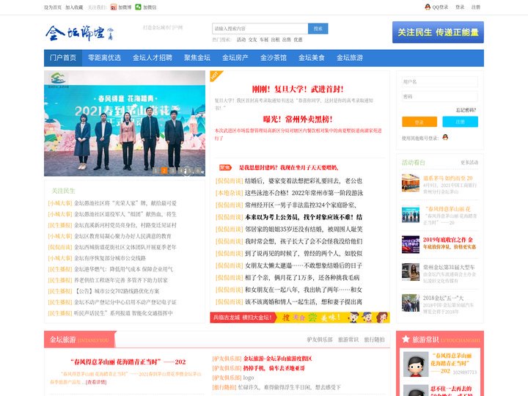Open the 金坛人才招聘 navigation tab
528x396 pixels.
click(x=153, y=58)
